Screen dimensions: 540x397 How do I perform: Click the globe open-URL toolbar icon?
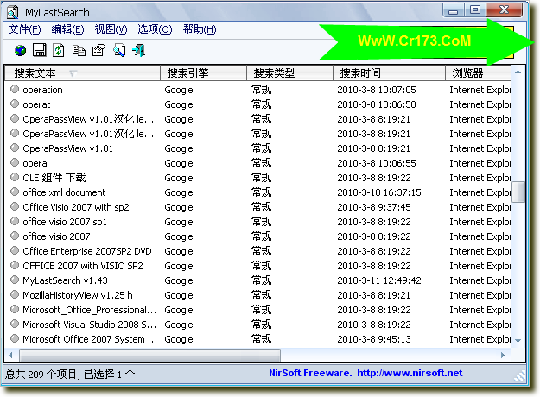click(x=20, y=50)
